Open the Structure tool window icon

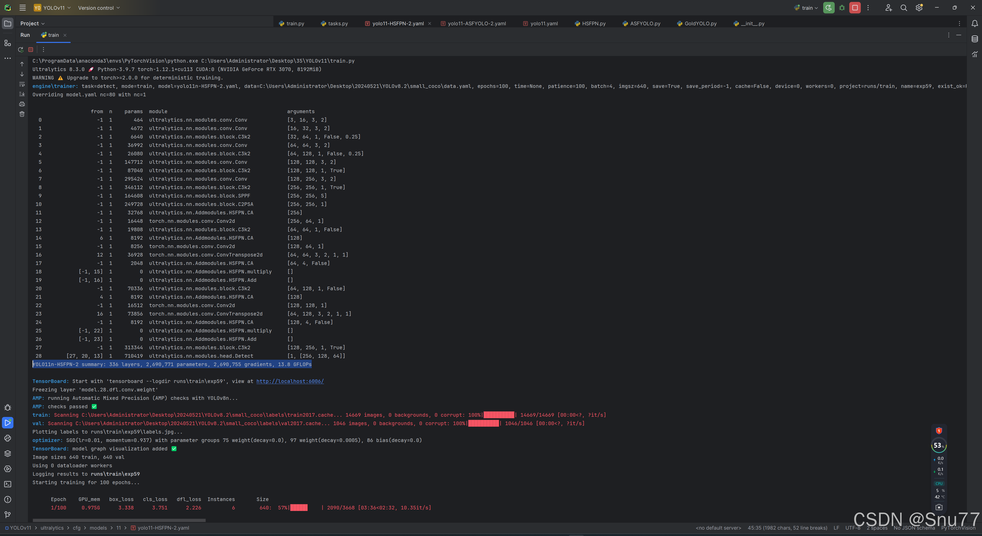pyautogui.click(x=8, y=43)
